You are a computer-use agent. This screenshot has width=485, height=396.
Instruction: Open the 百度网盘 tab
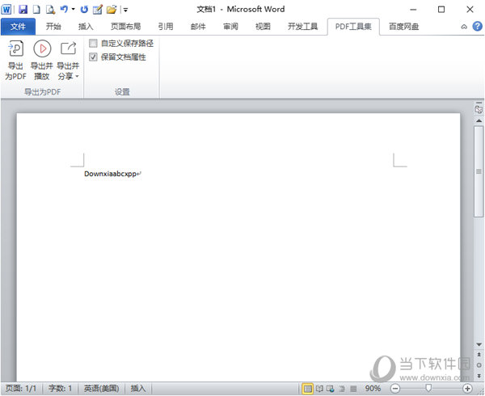point(403,27)
